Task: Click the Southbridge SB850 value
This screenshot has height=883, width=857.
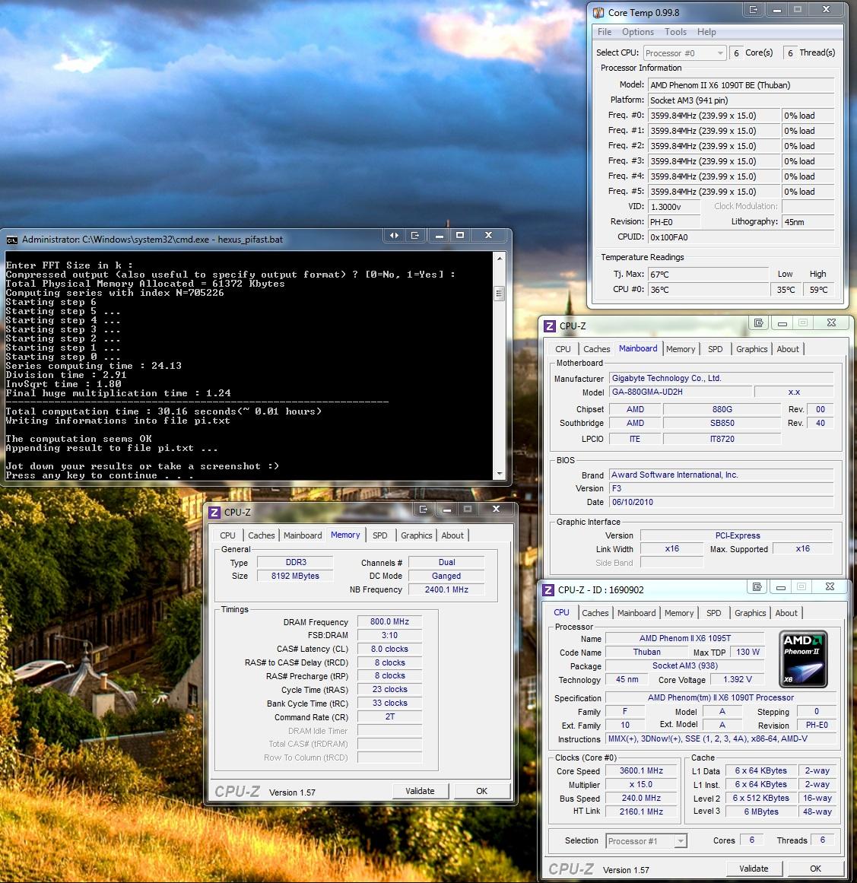Action: coord(722,423)
